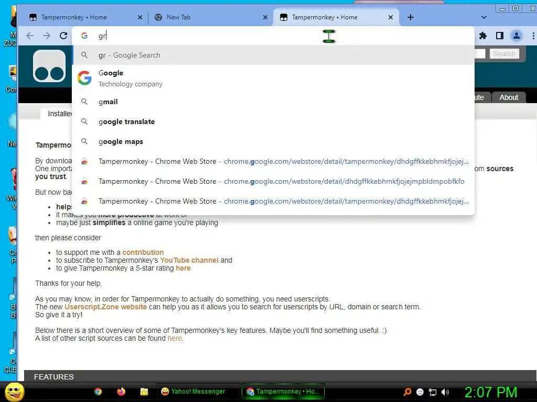The image size is (537, 402).
Task: Click the magnifier icon in system tray
Action: coord(407,392)
